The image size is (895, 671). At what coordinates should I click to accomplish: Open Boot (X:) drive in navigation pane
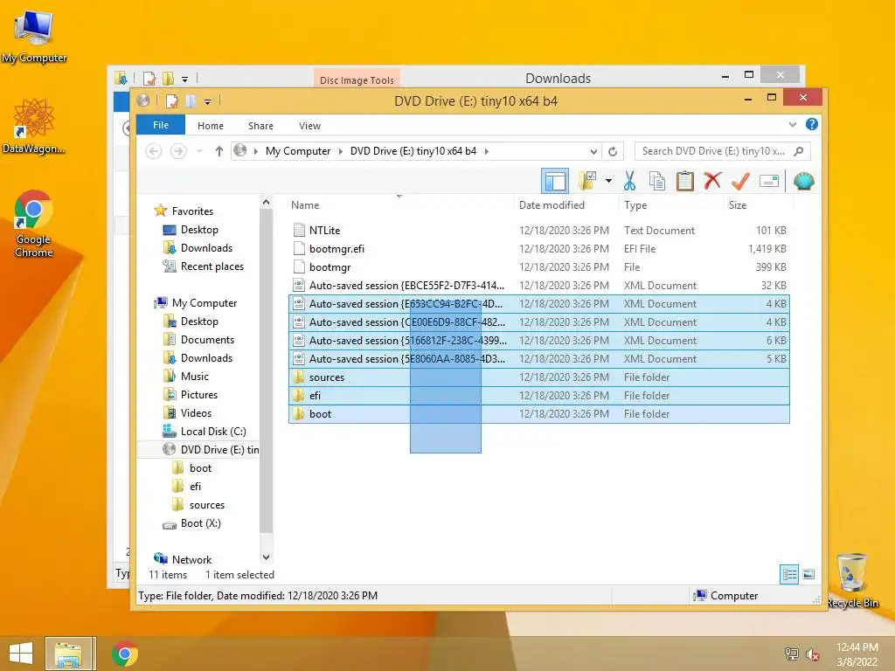coord(200,523)
